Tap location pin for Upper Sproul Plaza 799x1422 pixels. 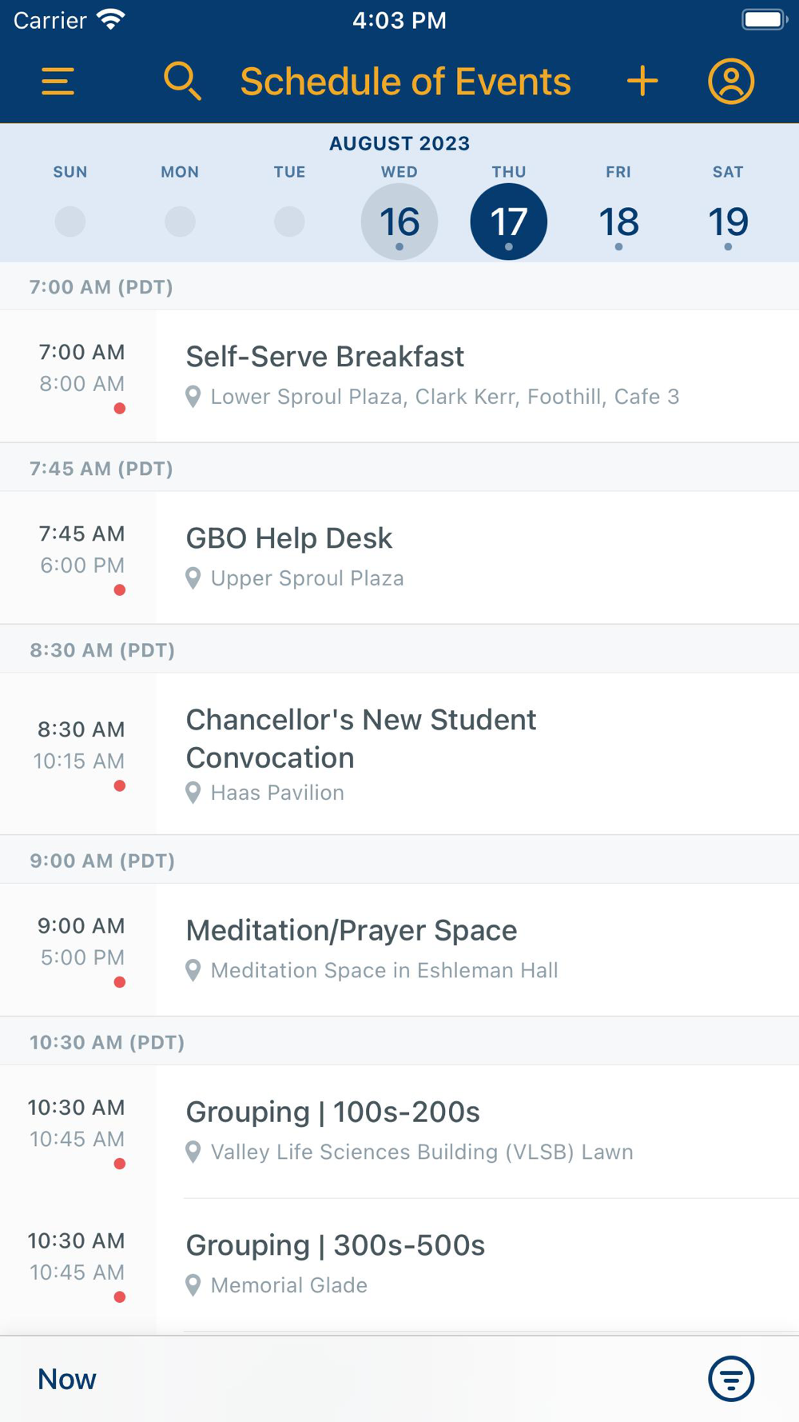[193, 578]
